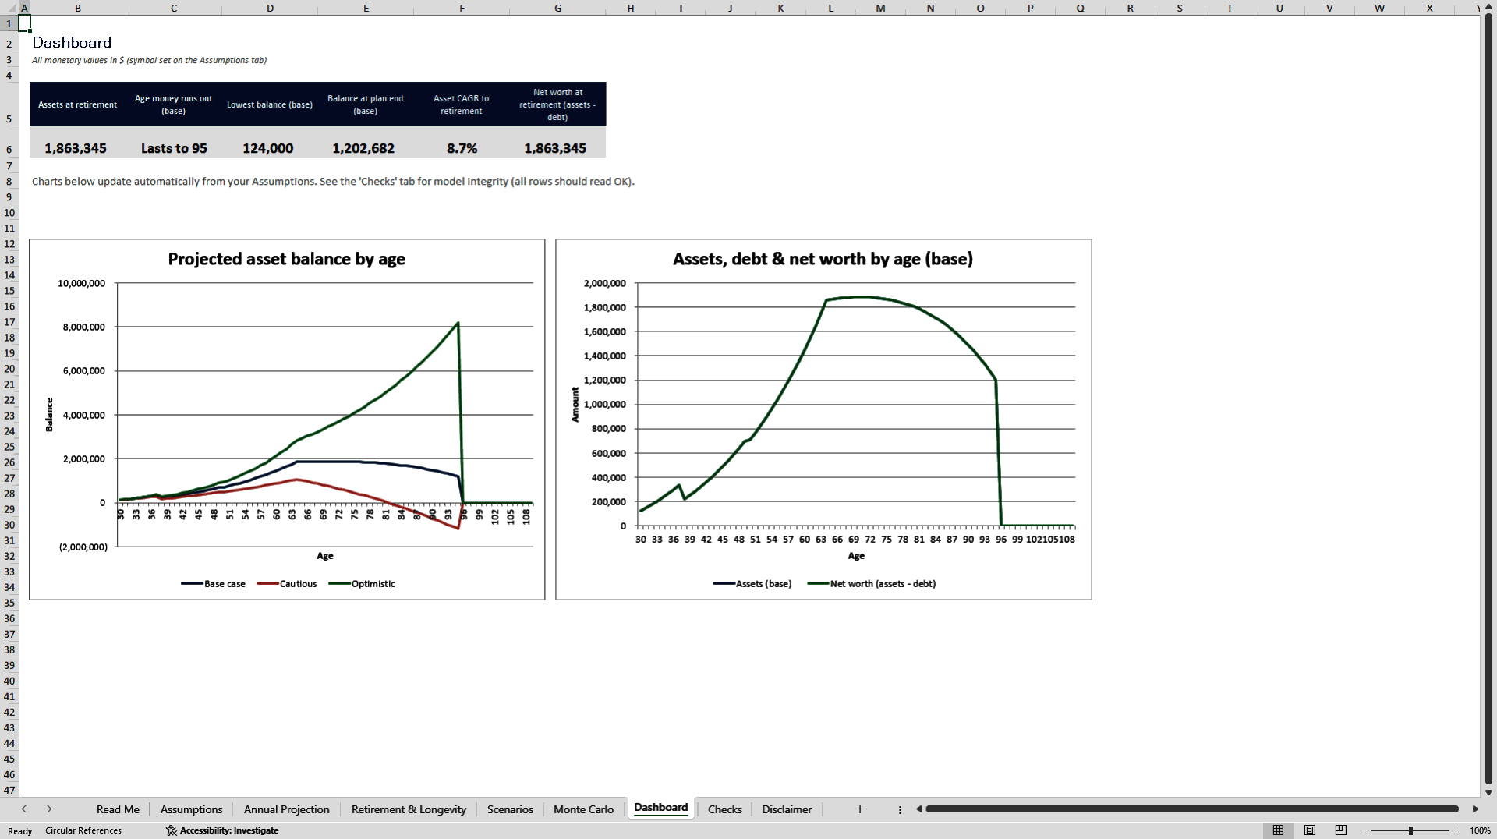
Task: Select all cells via corner triangle
Action: coord(9,8)
